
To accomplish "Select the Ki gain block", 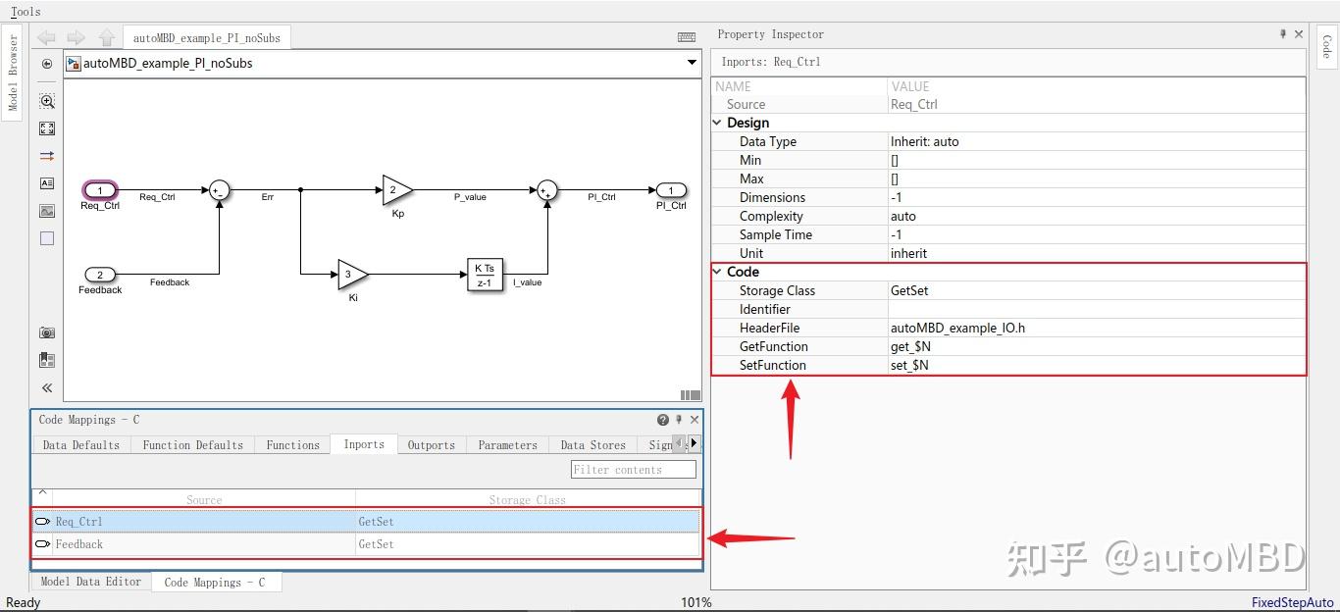I will (353, 275).
